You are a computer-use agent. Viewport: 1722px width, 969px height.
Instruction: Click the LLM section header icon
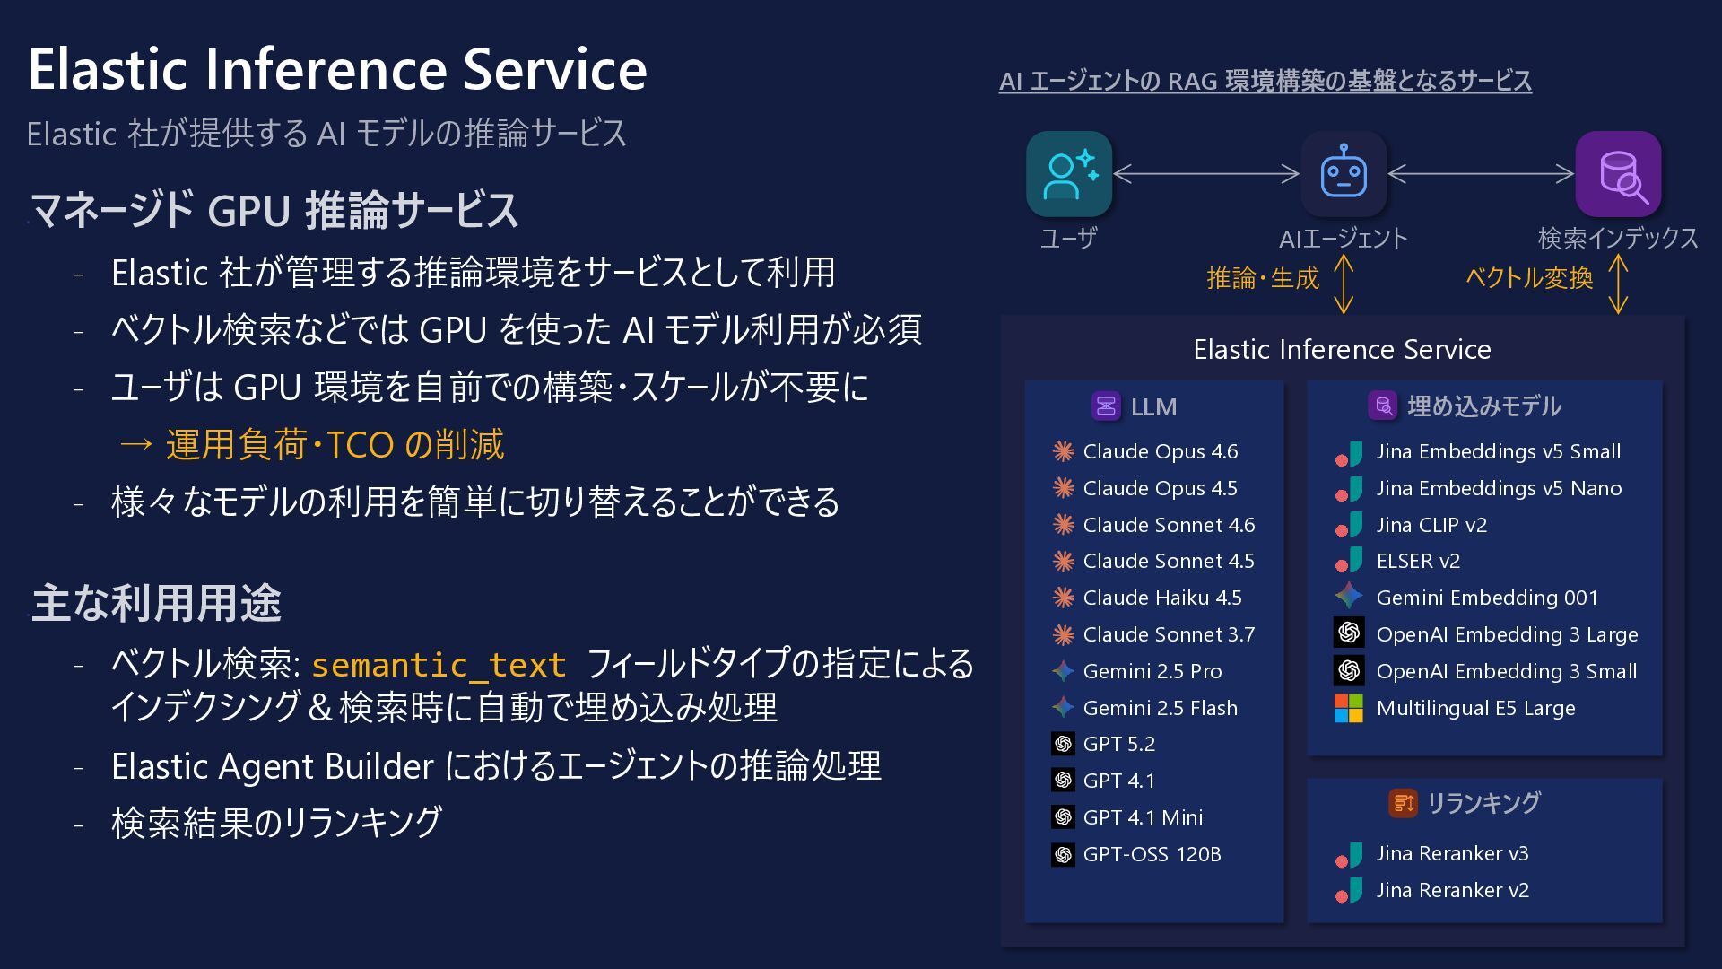(x=1106, y=406)
